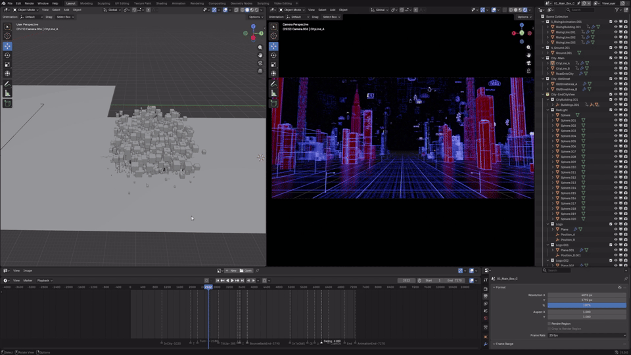Pin the image in the image editor
The image size is (631, 355).
pyautogui.click(x=258, y=271)
